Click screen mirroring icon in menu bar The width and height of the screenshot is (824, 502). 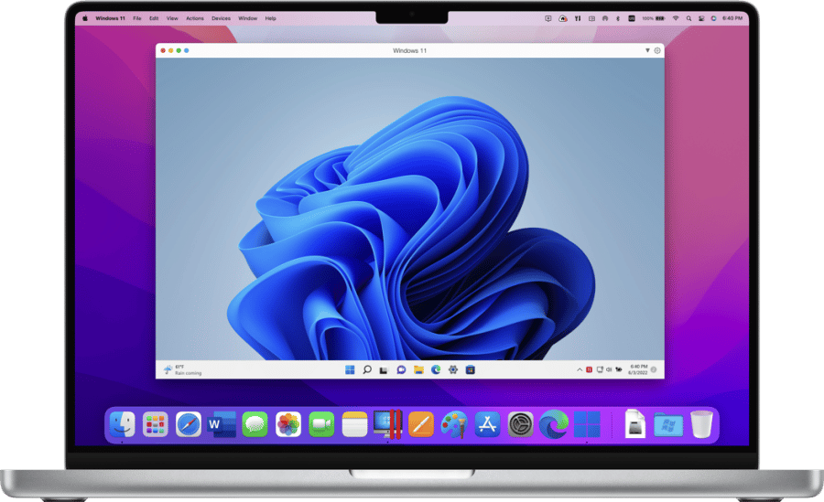[x=548, y=18]
